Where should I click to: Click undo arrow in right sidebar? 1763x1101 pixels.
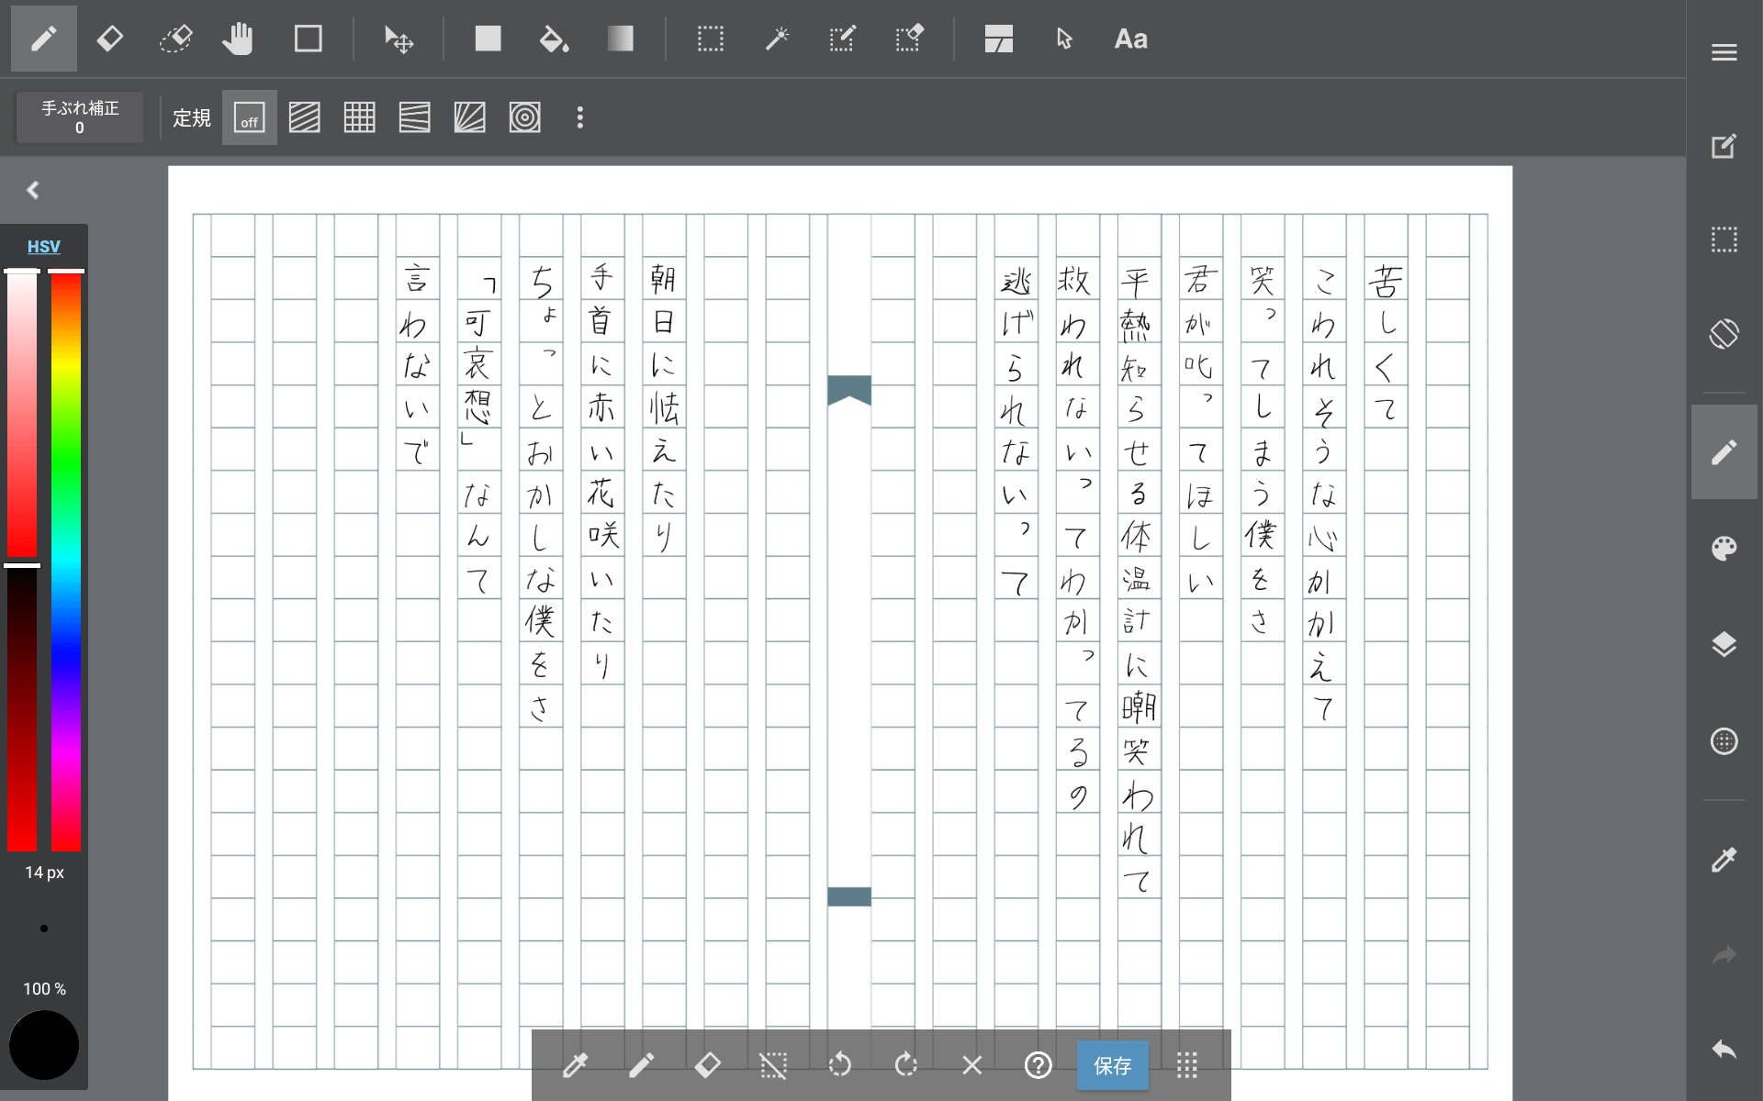(x=1724, y=1050)
